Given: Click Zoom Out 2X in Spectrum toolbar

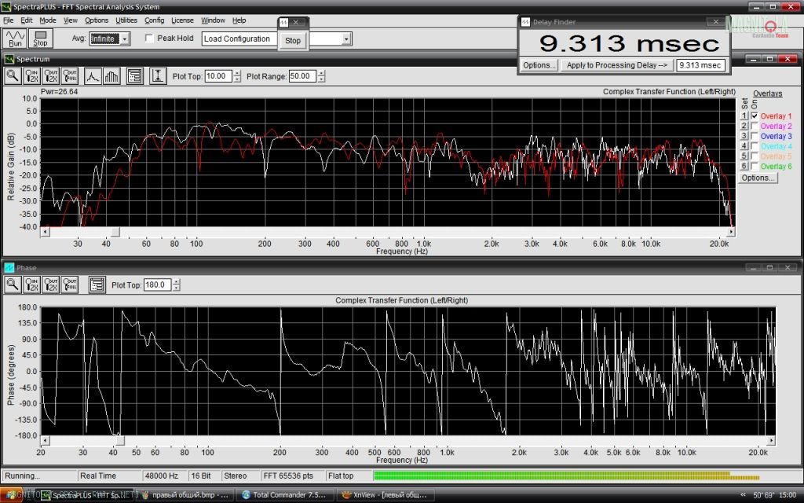Looking at the screenshot, I should pos(51,76).
